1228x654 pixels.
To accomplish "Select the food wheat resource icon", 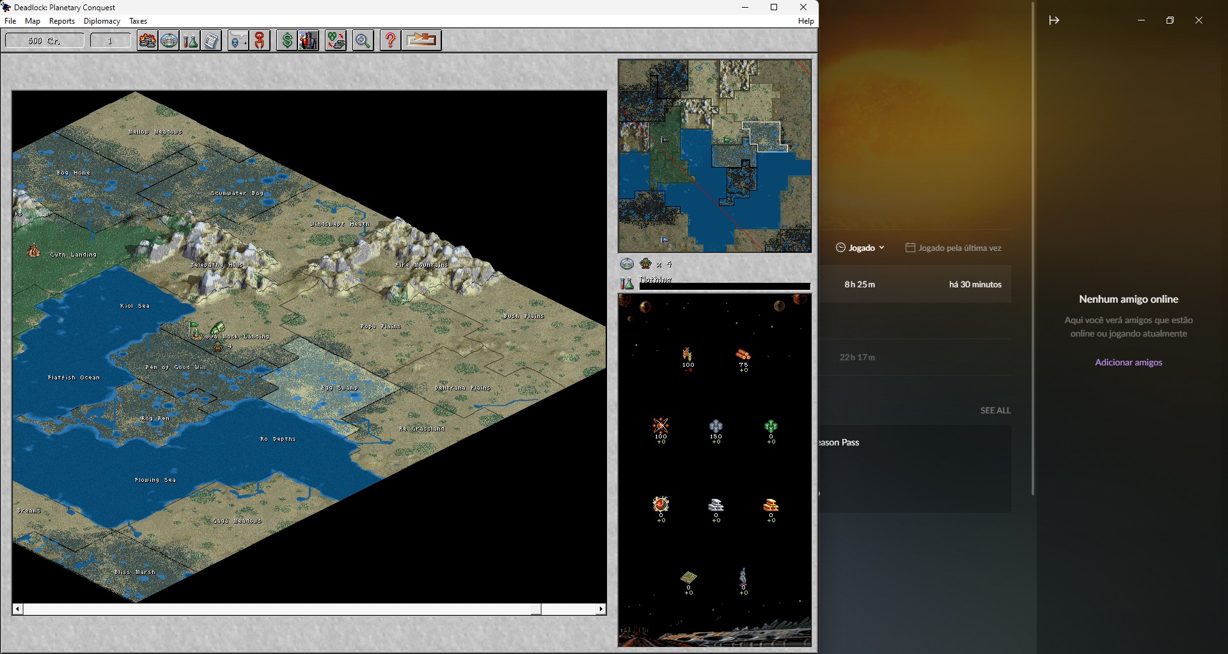I will point(688,354).
